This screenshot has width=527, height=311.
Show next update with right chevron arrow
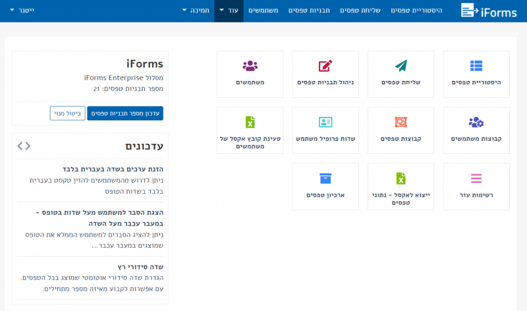pos(28,146)
